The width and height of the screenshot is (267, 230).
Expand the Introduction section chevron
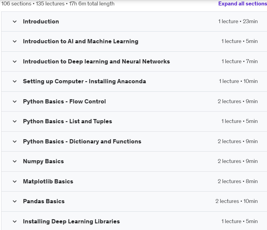(15, 22)
